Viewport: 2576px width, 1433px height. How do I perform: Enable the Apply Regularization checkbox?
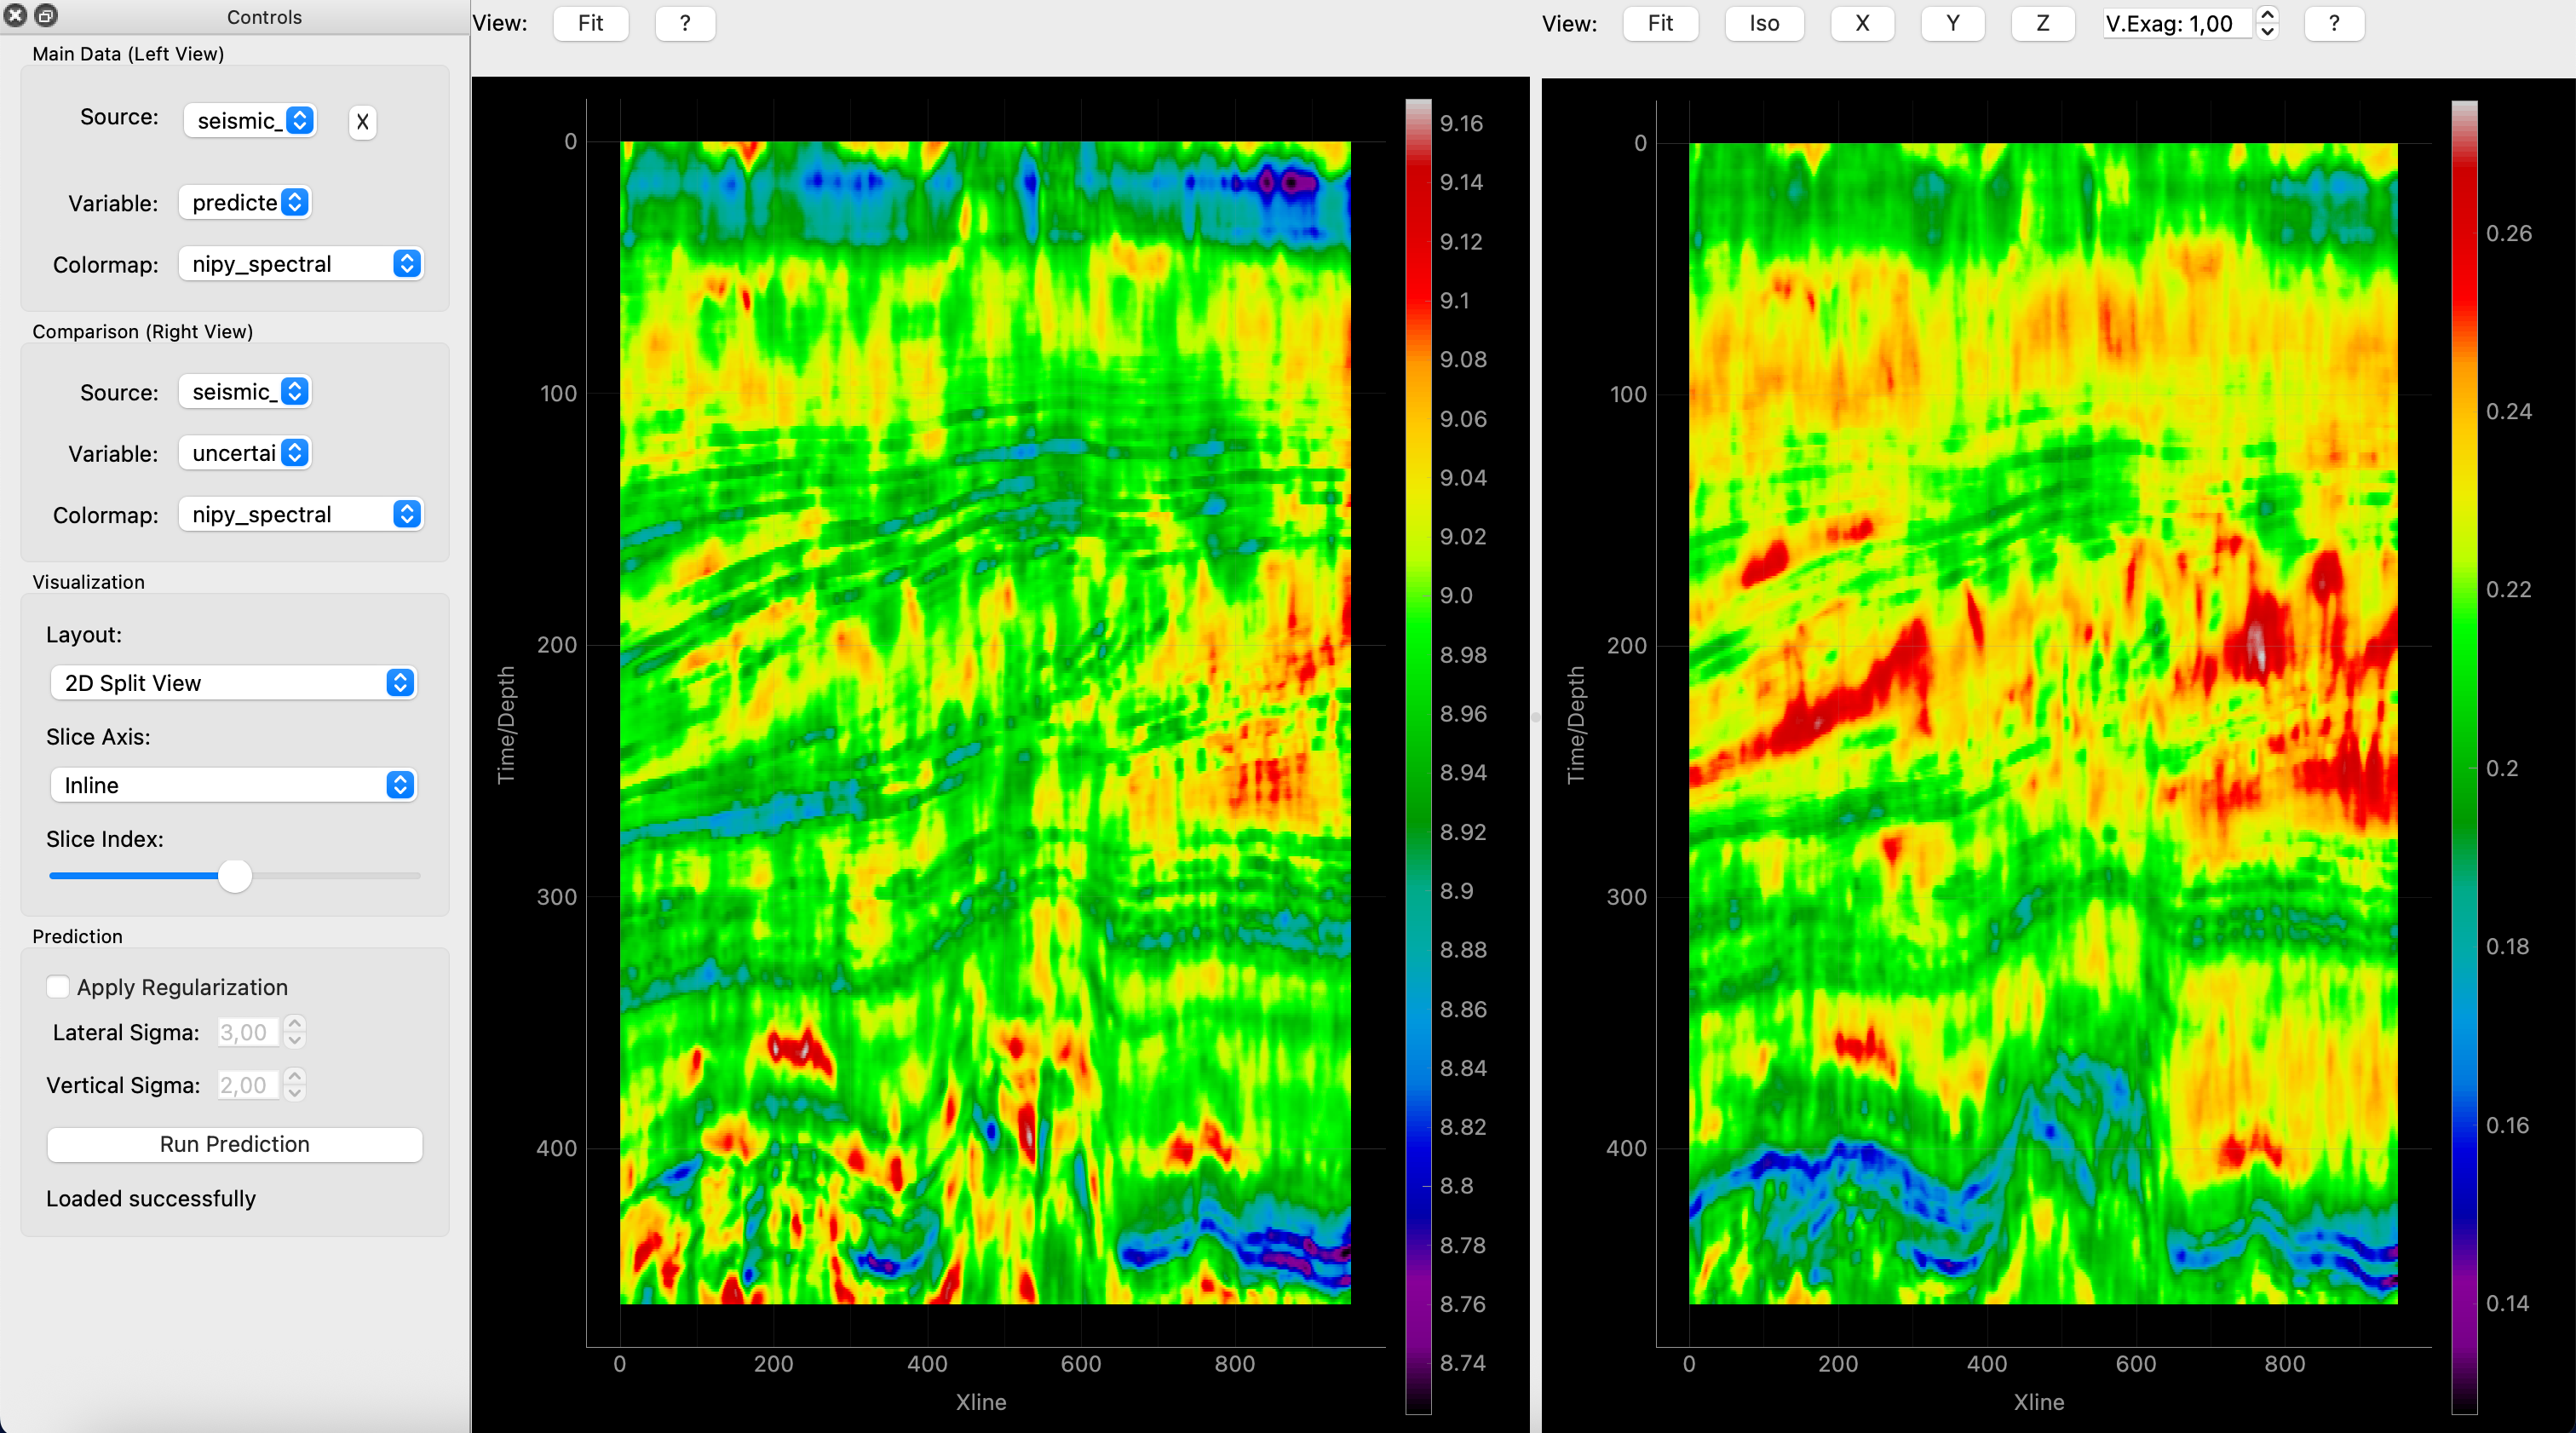pyautogui.click(x=58, y=987)
